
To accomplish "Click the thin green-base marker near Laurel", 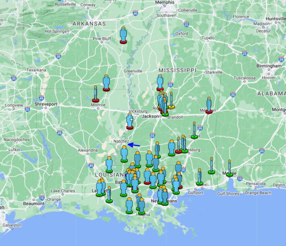I will pos(194,130).
